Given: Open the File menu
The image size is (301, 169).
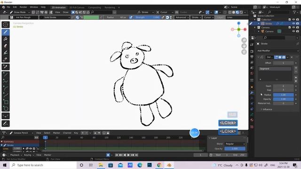Looking at the screenshot, I should pos(8,7).
